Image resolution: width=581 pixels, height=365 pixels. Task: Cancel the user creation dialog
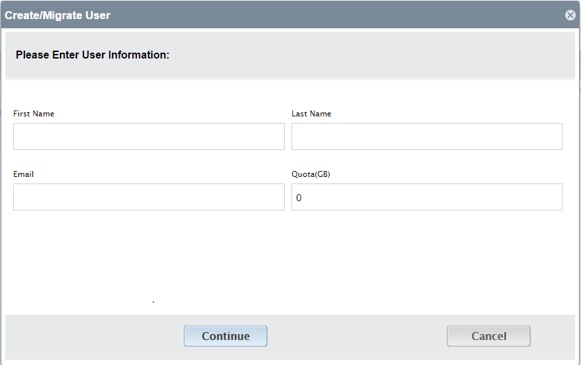(x=489, y=336)
